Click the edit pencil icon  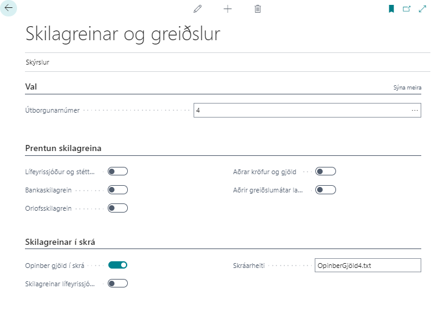[x=197, y=9]
